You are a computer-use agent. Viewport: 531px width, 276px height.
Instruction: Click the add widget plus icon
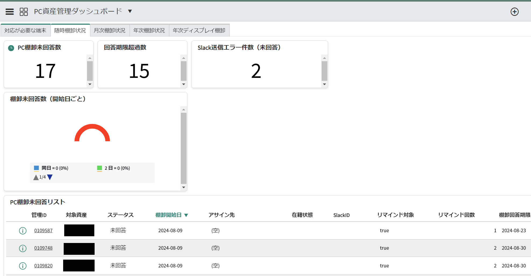pyautogui.click(x=514, y=12)
